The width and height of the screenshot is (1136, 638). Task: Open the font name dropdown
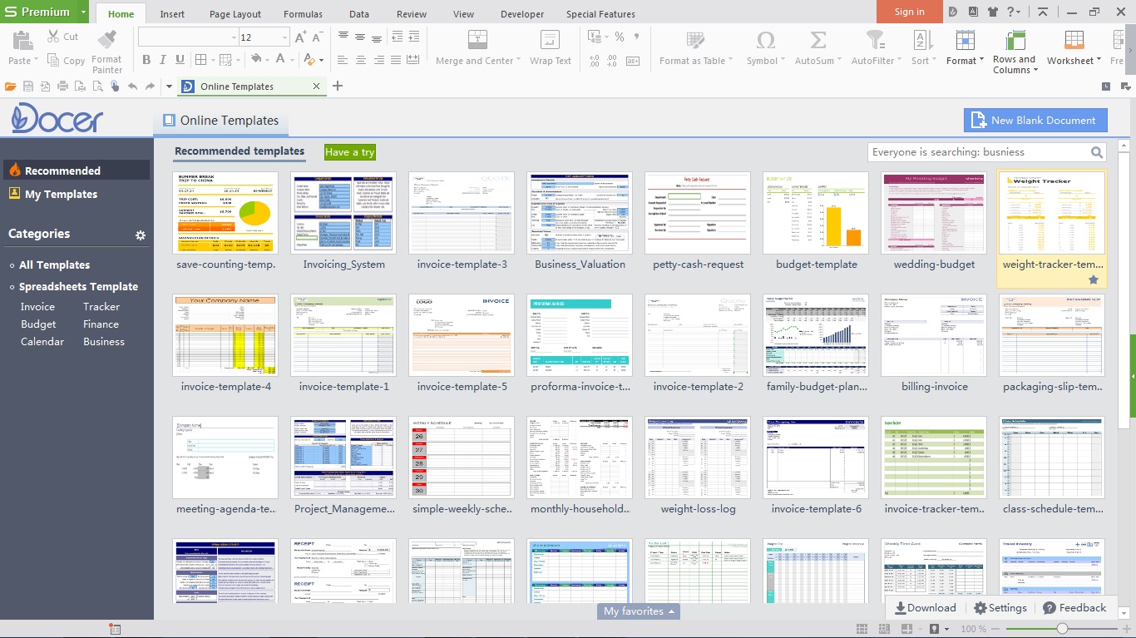(x=234, y=37)
